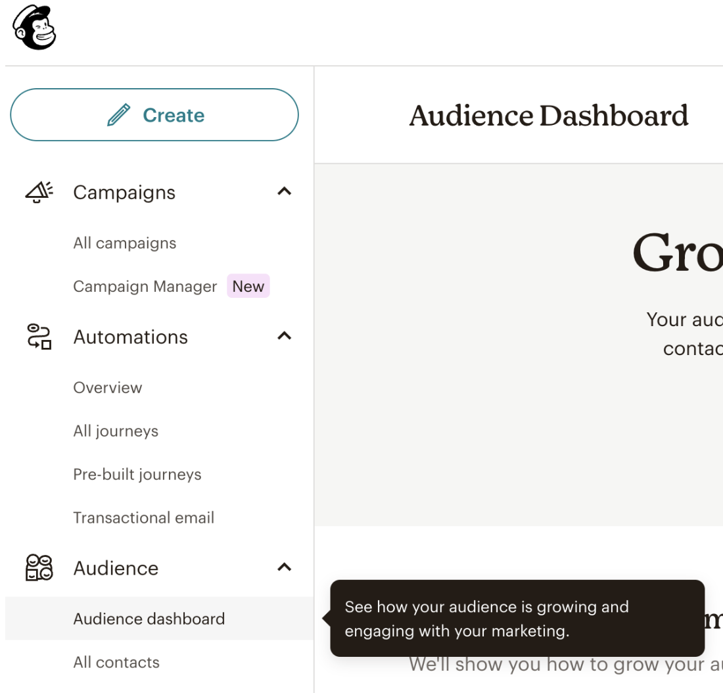Viewport: 723px width, 693px height.
Task: Open the Audience dashboard page
Action: click(x=149, y=619)
